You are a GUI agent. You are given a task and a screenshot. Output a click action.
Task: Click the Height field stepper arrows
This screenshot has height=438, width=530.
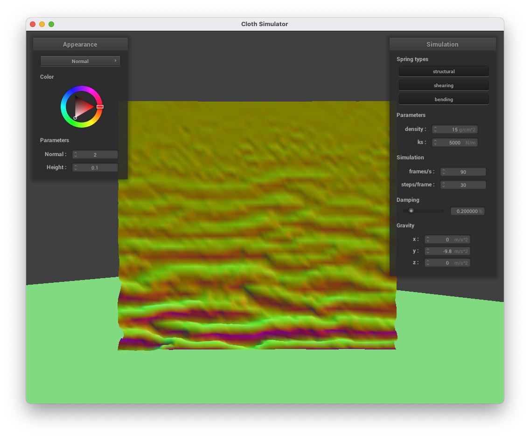point(76,168)
